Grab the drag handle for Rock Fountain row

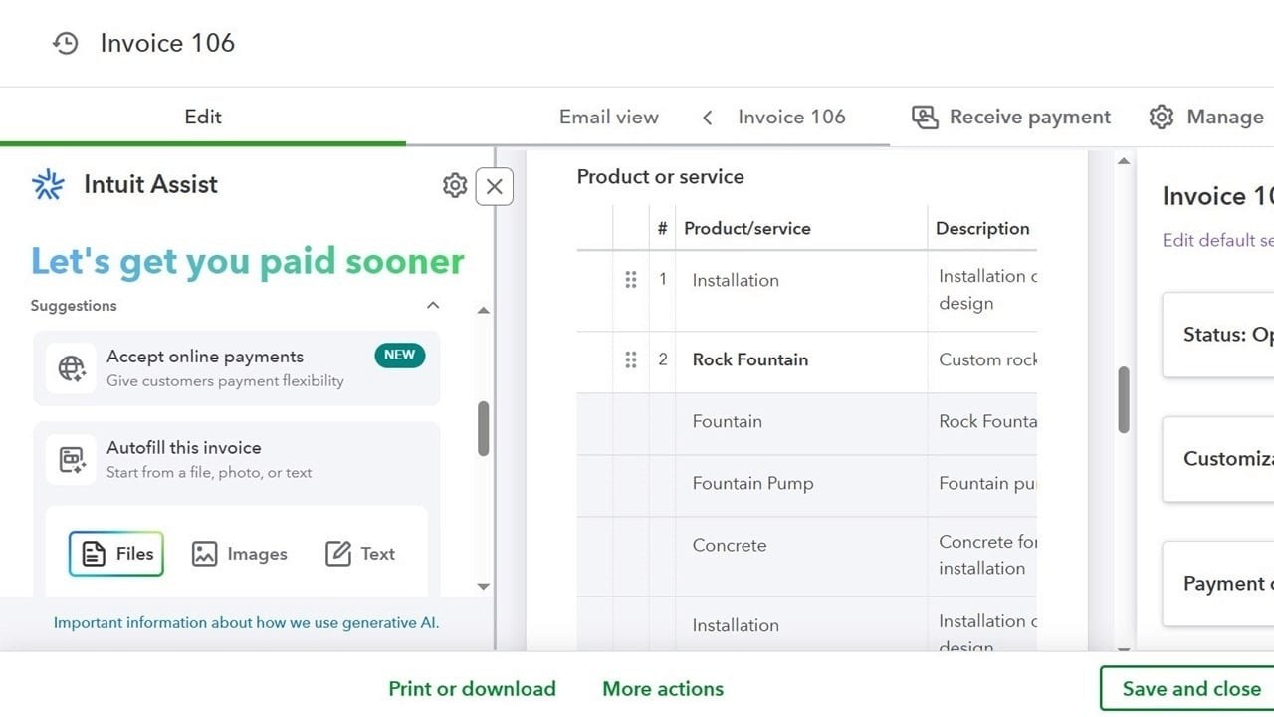[631, 359]
